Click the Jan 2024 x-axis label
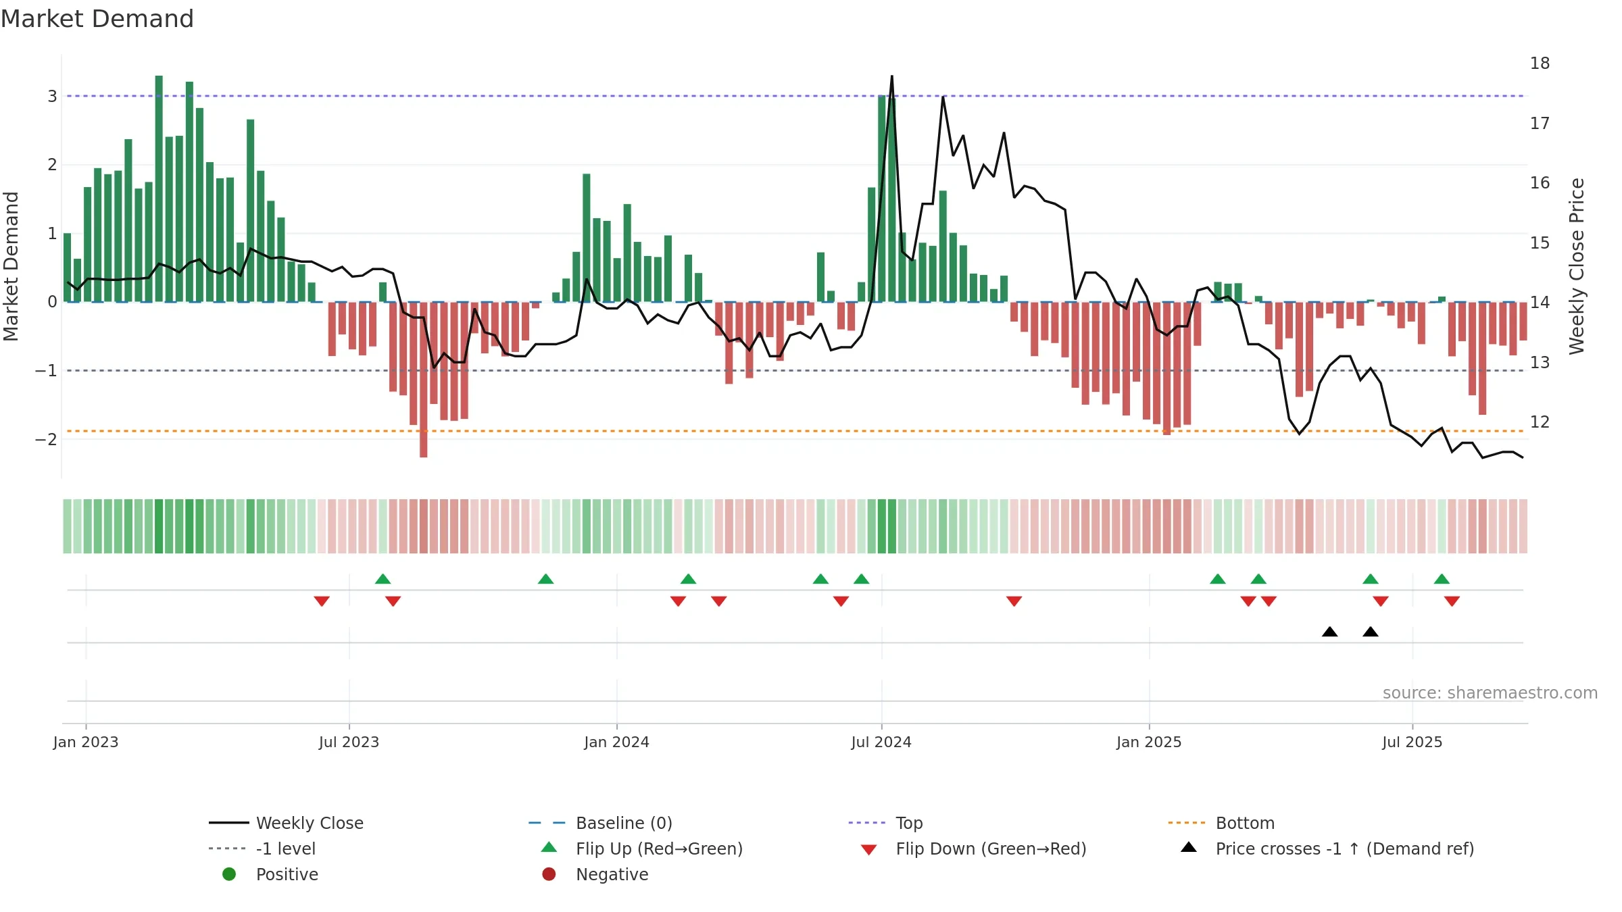Screen dimensions: 1622x912 point(616,742)
